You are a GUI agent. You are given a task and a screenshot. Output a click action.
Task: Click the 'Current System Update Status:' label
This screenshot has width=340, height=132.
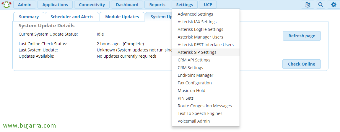coord(48,34)
